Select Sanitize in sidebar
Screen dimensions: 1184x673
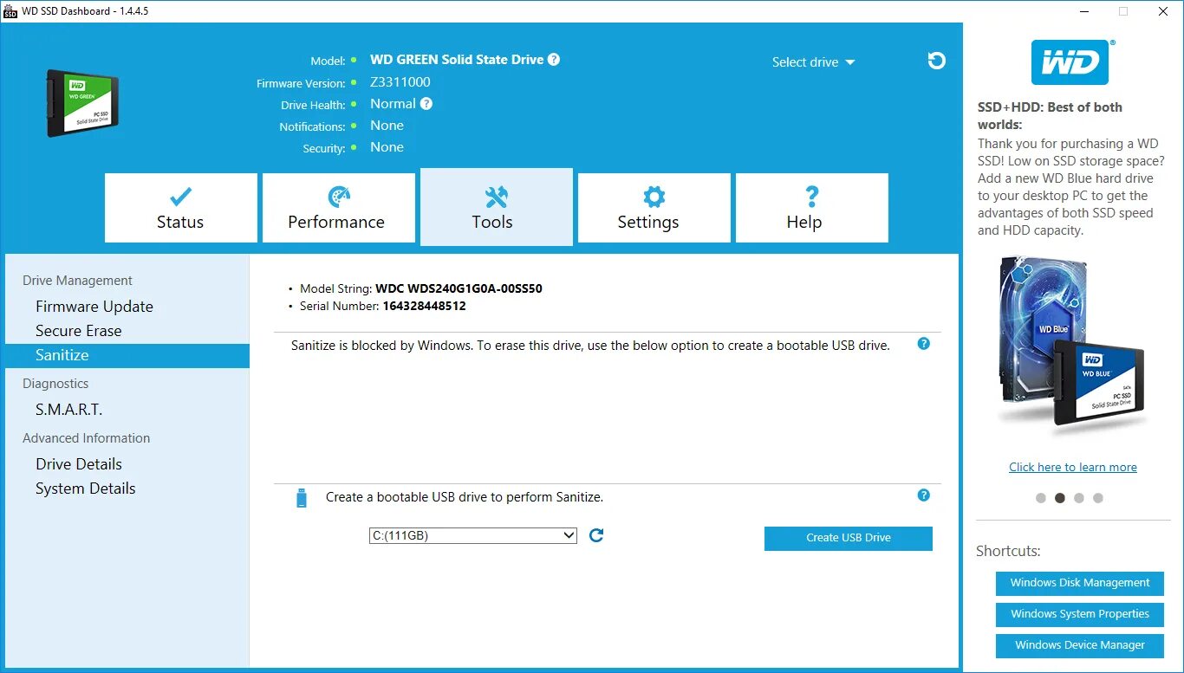tap(127, 355)
